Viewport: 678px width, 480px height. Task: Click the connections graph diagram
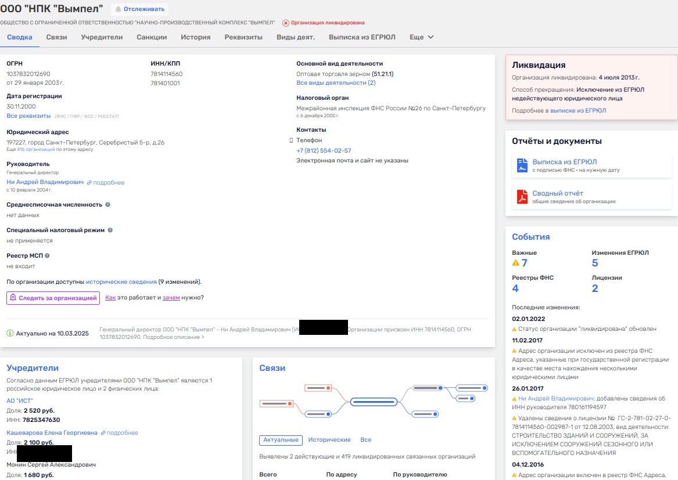(x=374, y=402)
